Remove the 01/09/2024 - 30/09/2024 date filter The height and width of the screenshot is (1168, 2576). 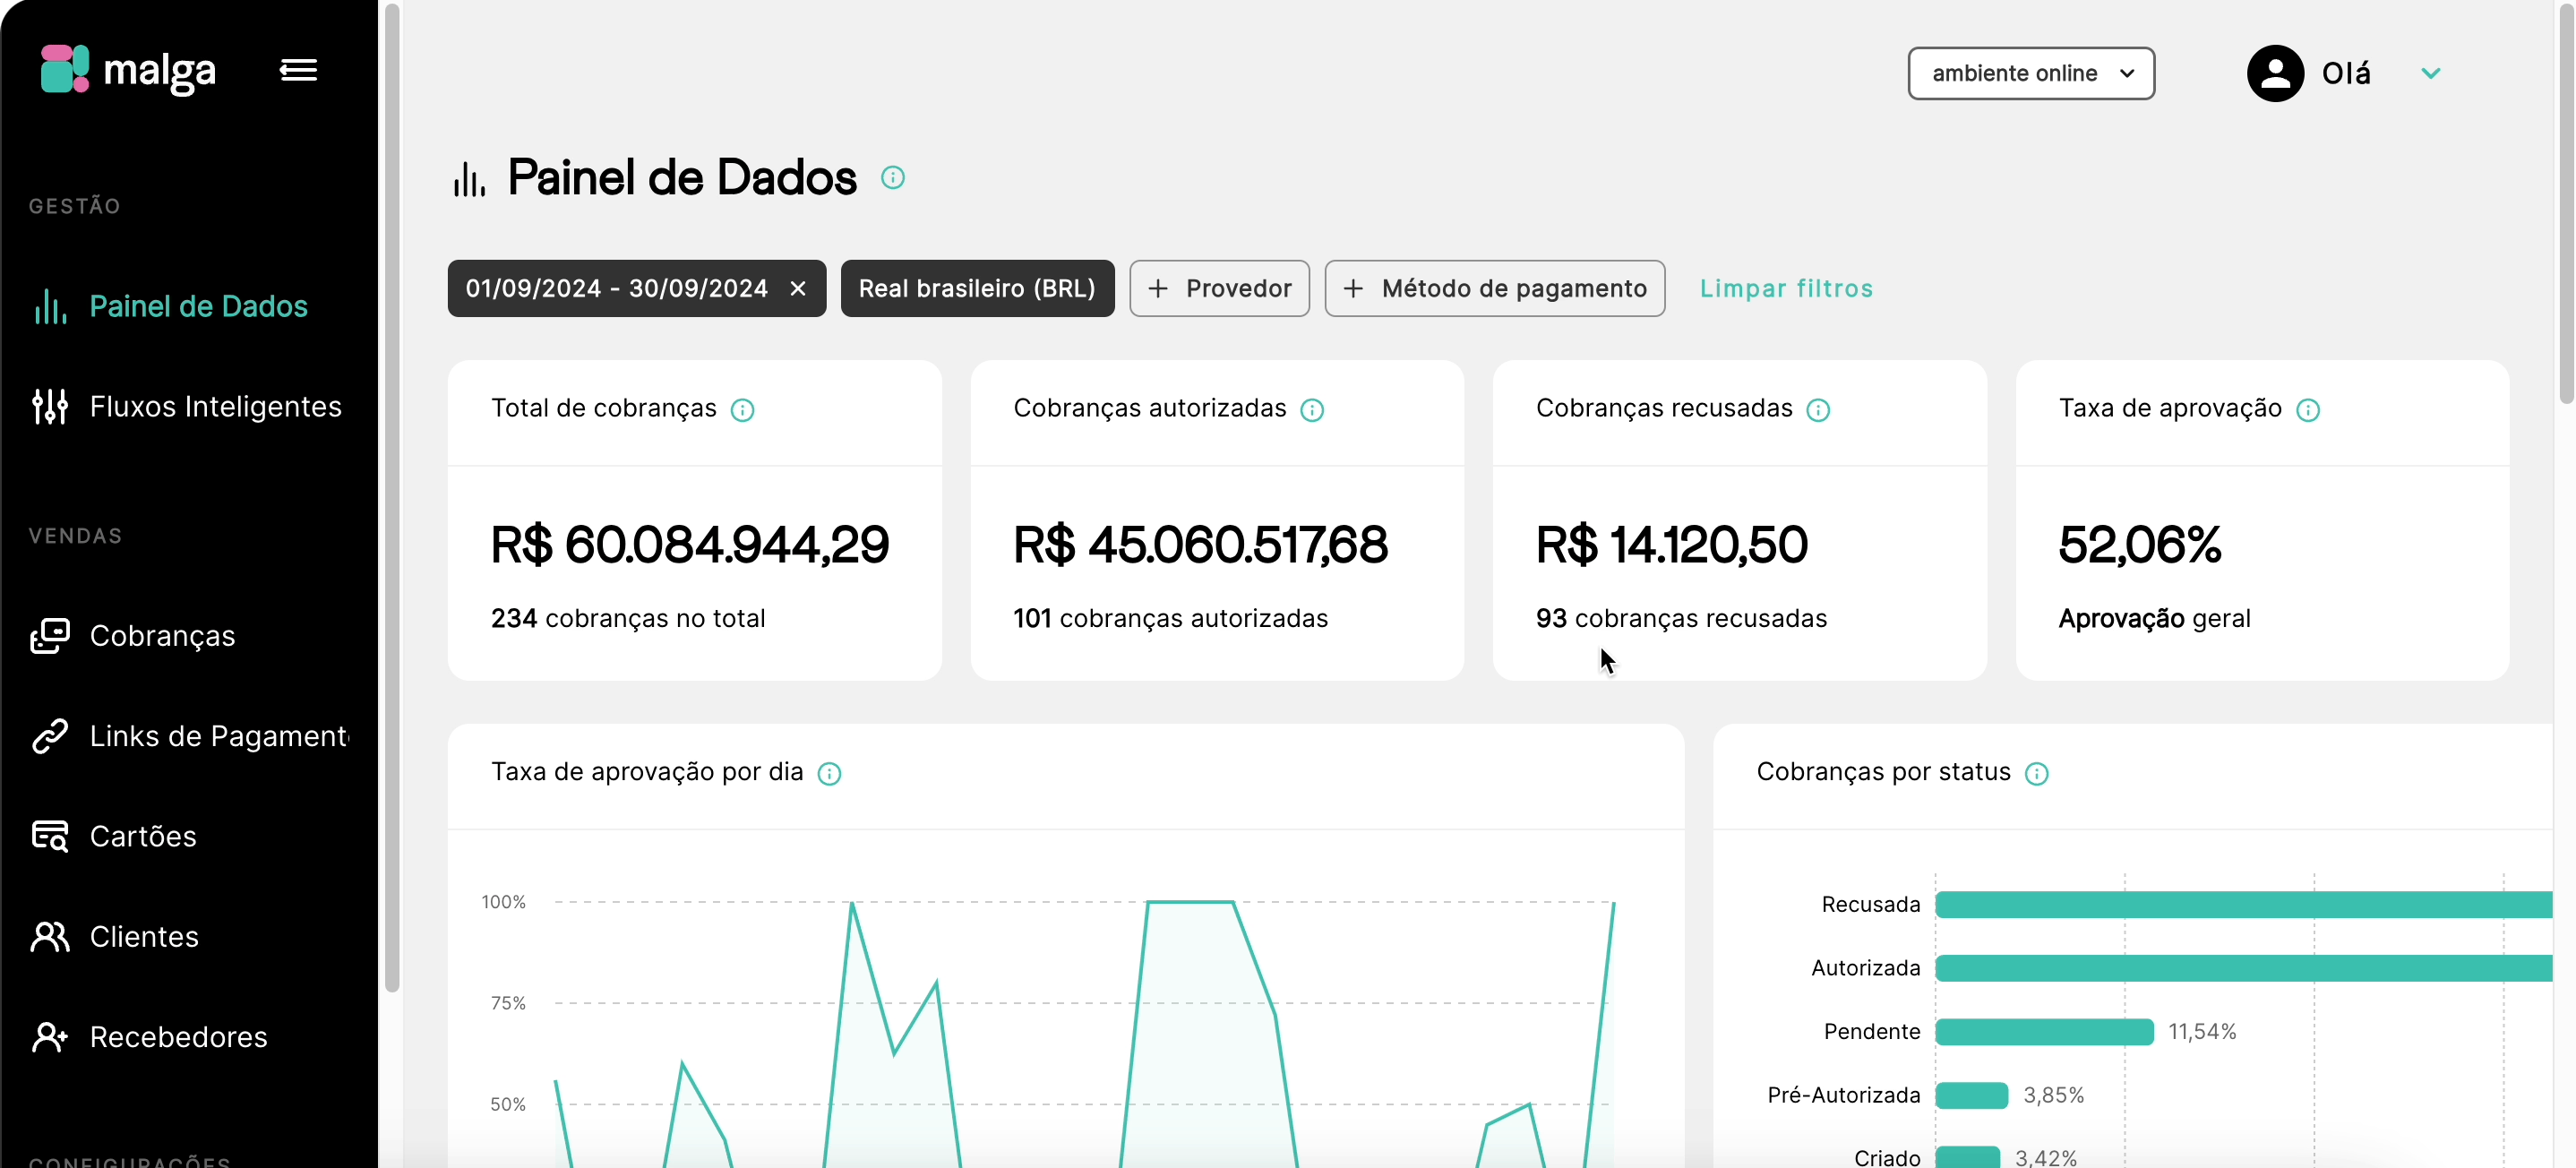[x=797, y=289]
